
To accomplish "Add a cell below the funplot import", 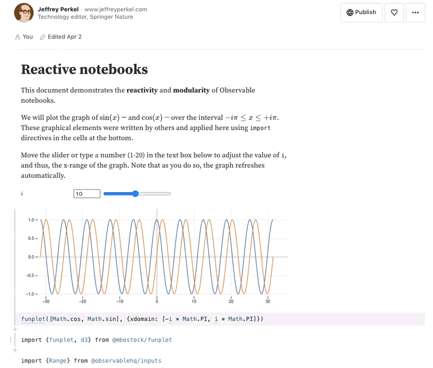I will (x=15, y=350).
